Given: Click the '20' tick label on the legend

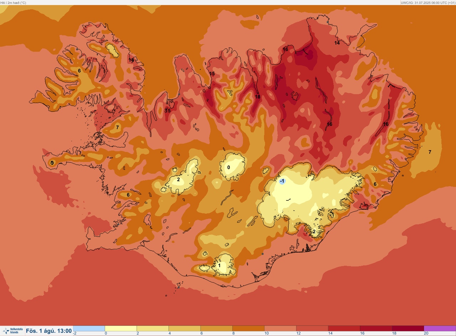Looking at the screenshot, I should pos(426,334).
